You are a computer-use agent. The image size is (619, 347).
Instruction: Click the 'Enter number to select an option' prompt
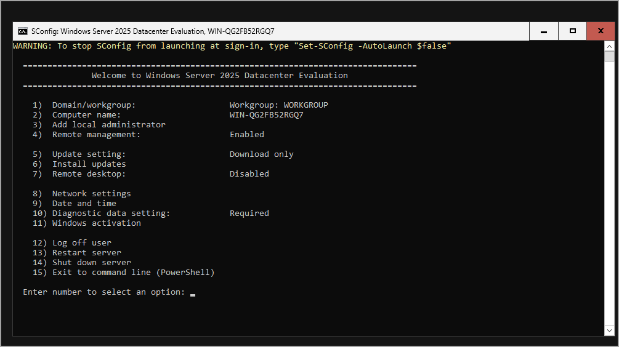(x=104, y=292)
